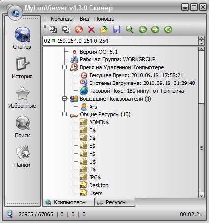Select the Desktop shared folder
Screen dimensions: 209x223
99,185
